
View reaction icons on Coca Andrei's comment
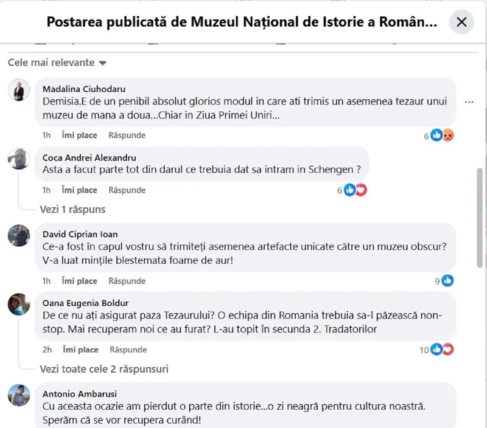coord(356,190)
